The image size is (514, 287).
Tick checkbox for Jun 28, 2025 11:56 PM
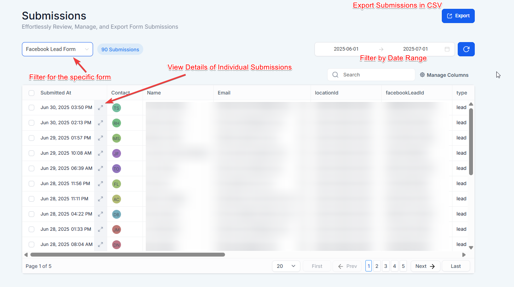[x=31, y=184]
